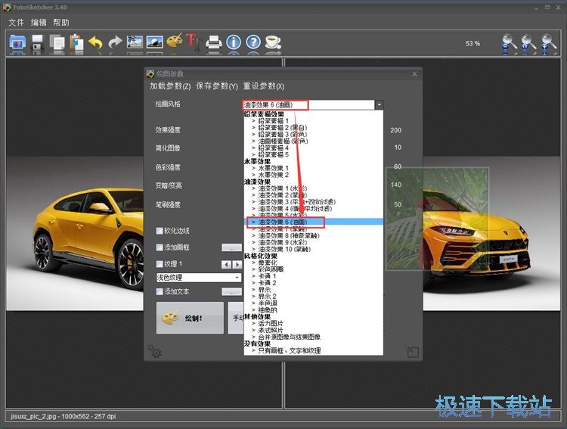Collapse the 绘画风格 dropdown arrow
Image resolution: width=567 pixels, height=429 pixels.
click(x=379, y=105)
